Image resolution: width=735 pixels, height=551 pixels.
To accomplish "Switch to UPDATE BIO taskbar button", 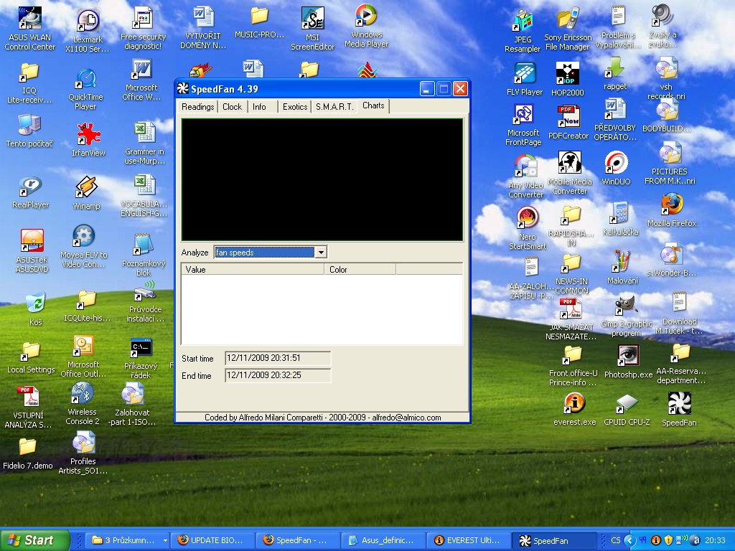I will [x=212, y=540].
